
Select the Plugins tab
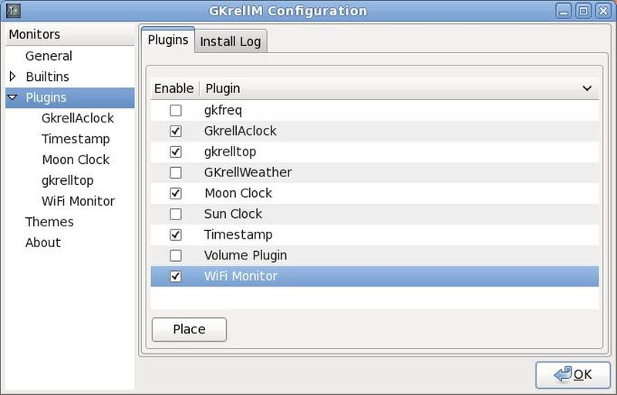pyautogui.click(x=167, y=40)
